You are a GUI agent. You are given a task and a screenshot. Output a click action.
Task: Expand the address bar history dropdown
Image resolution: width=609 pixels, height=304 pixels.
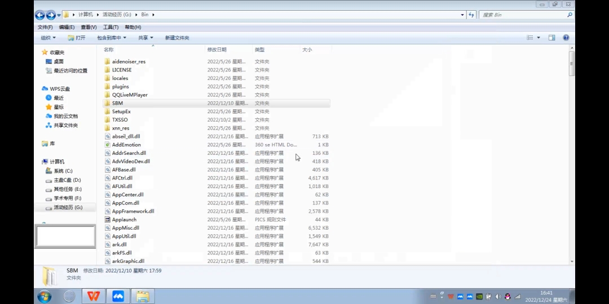coord(462,15)
